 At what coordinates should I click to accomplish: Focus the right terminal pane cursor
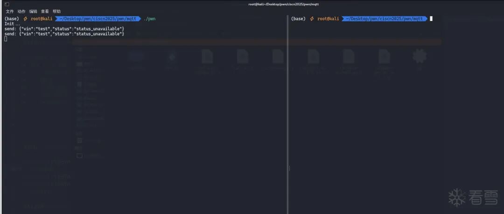(x=431, y=19)
